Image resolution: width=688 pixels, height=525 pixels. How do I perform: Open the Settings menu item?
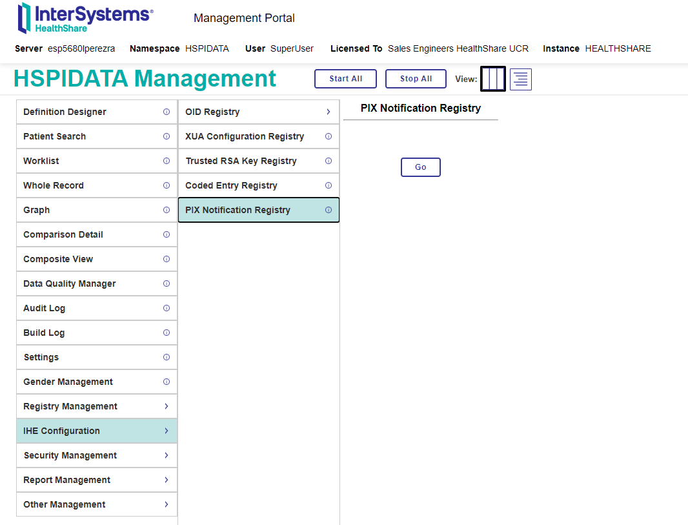97,358
